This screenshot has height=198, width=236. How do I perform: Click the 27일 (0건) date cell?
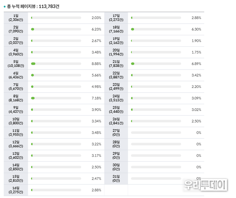click(x=116, y=133)
